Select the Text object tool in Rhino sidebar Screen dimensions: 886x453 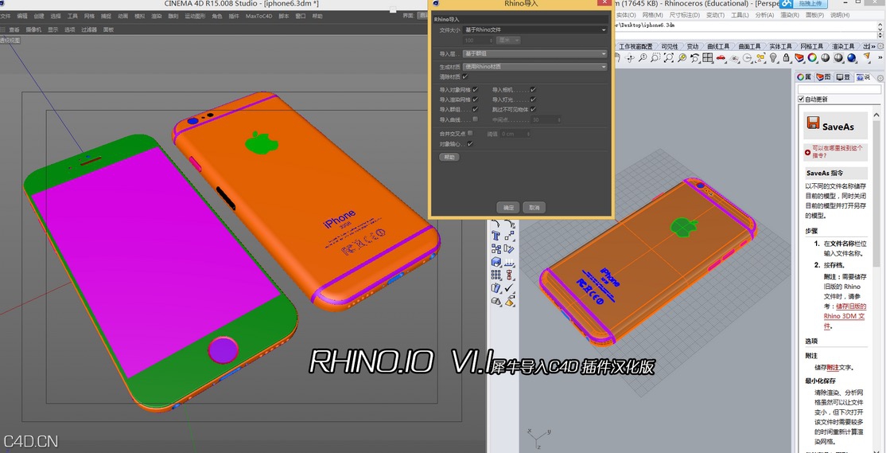tap(495, 234)
